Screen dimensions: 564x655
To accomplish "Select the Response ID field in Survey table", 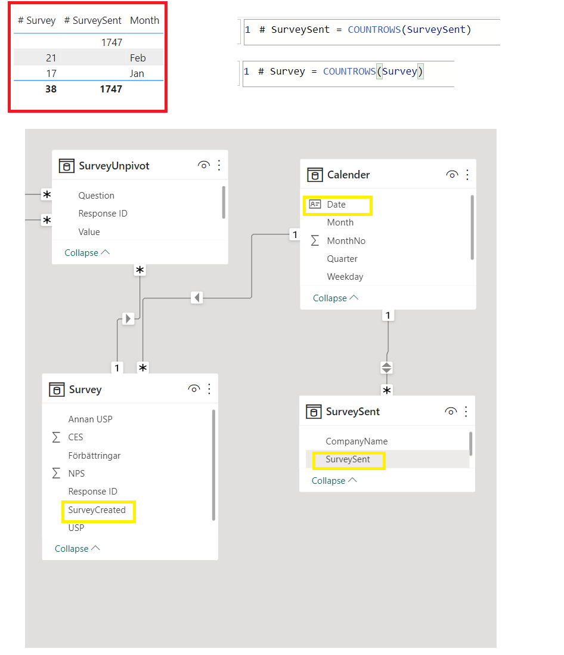I will click(x=92, y=492).
